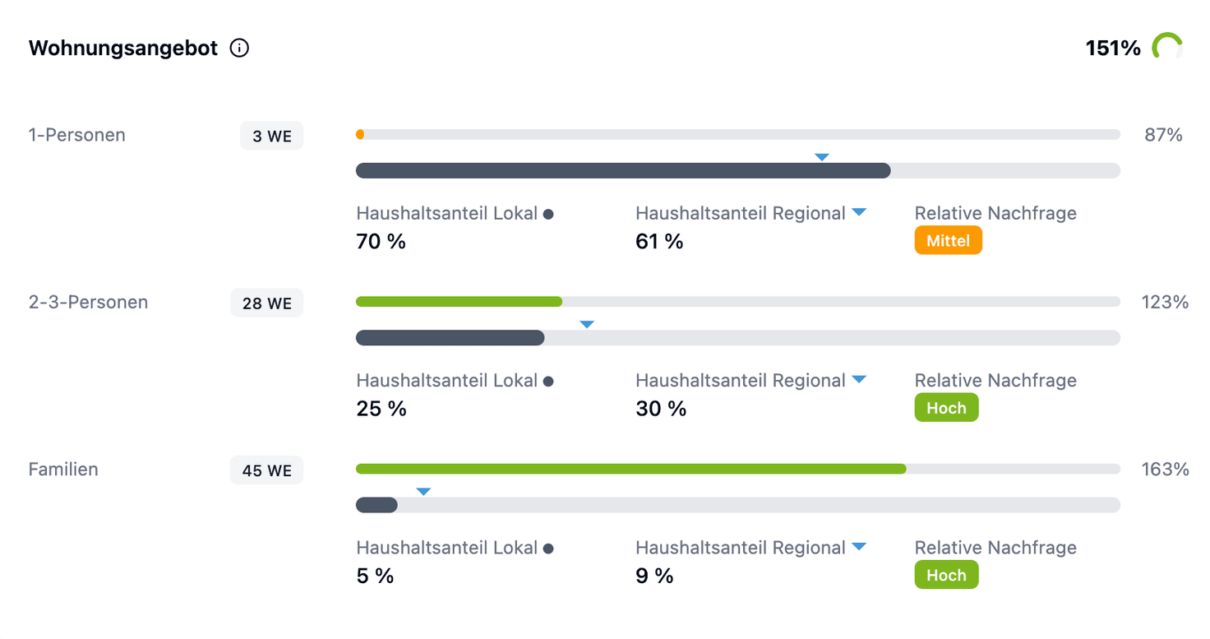Viewport: 1210px width, 639px height.
Task: Click the dark 1-Personen local share bar
Action: pyautogui.click(x=623, y=170)
